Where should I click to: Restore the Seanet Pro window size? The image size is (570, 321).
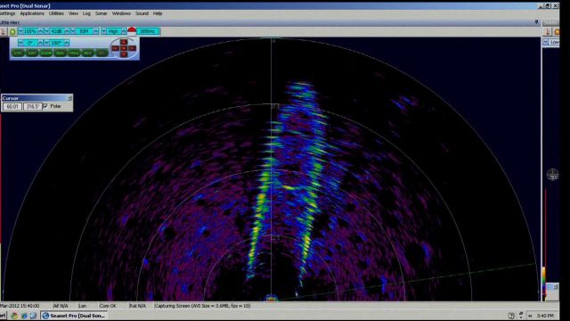point(548,6)
